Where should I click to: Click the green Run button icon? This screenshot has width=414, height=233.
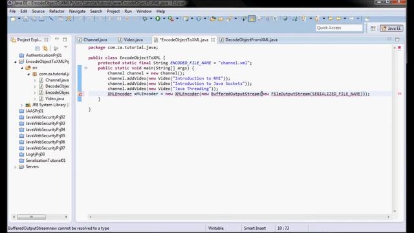click(x=158, y=19)
